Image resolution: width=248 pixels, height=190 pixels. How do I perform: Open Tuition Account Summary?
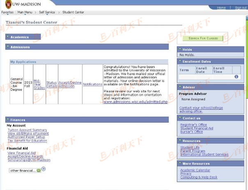(x=28, y=130)
